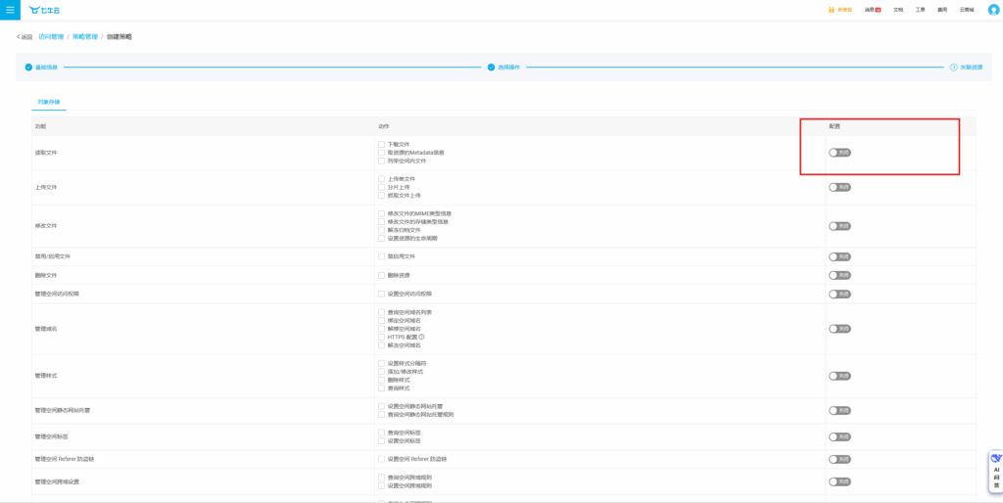Click the step 3 关联资源 circle icon
Screen dimensions: 1003x503
[953, 67]
